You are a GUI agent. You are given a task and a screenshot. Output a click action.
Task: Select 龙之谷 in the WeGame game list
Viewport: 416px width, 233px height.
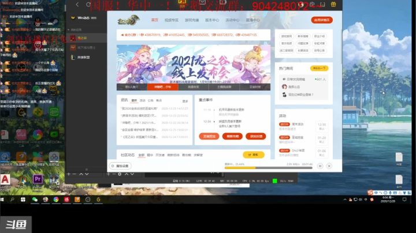[86, 38]
